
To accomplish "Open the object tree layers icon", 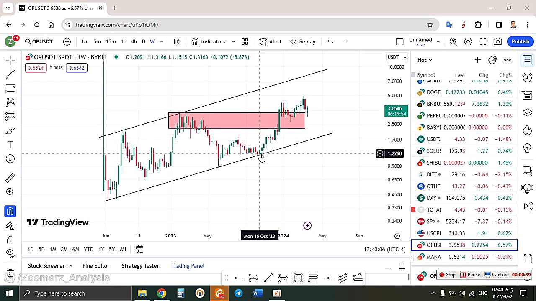I will coord(527,113).
